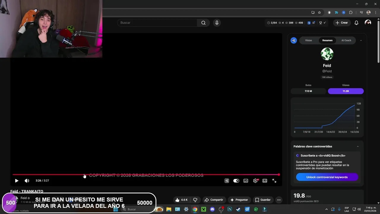Switch to the AI Coach tab

tap(346, 40)
